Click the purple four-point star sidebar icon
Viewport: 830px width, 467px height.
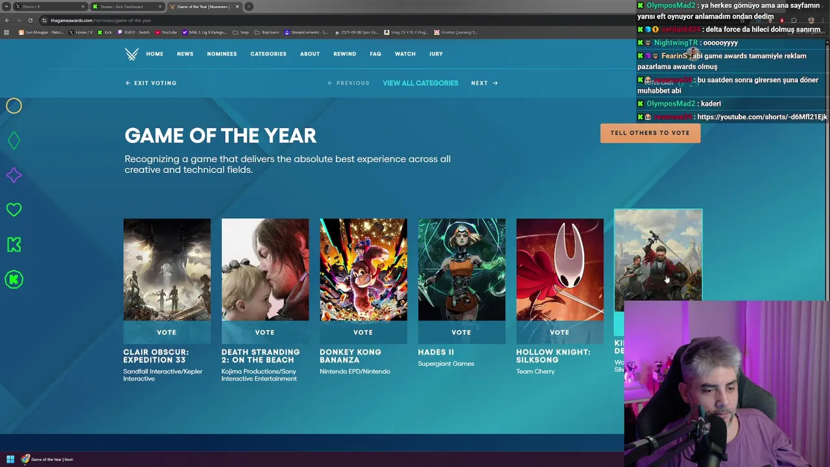point(14,175)
